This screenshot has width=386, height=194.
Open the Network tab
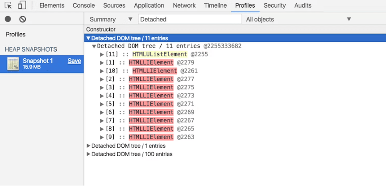tap(184, 6)
